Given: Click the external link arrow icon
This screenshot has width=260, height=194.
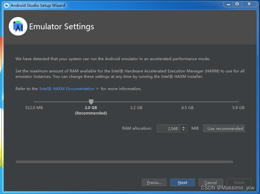Looking at the screenshot, I should click(97, 89).
